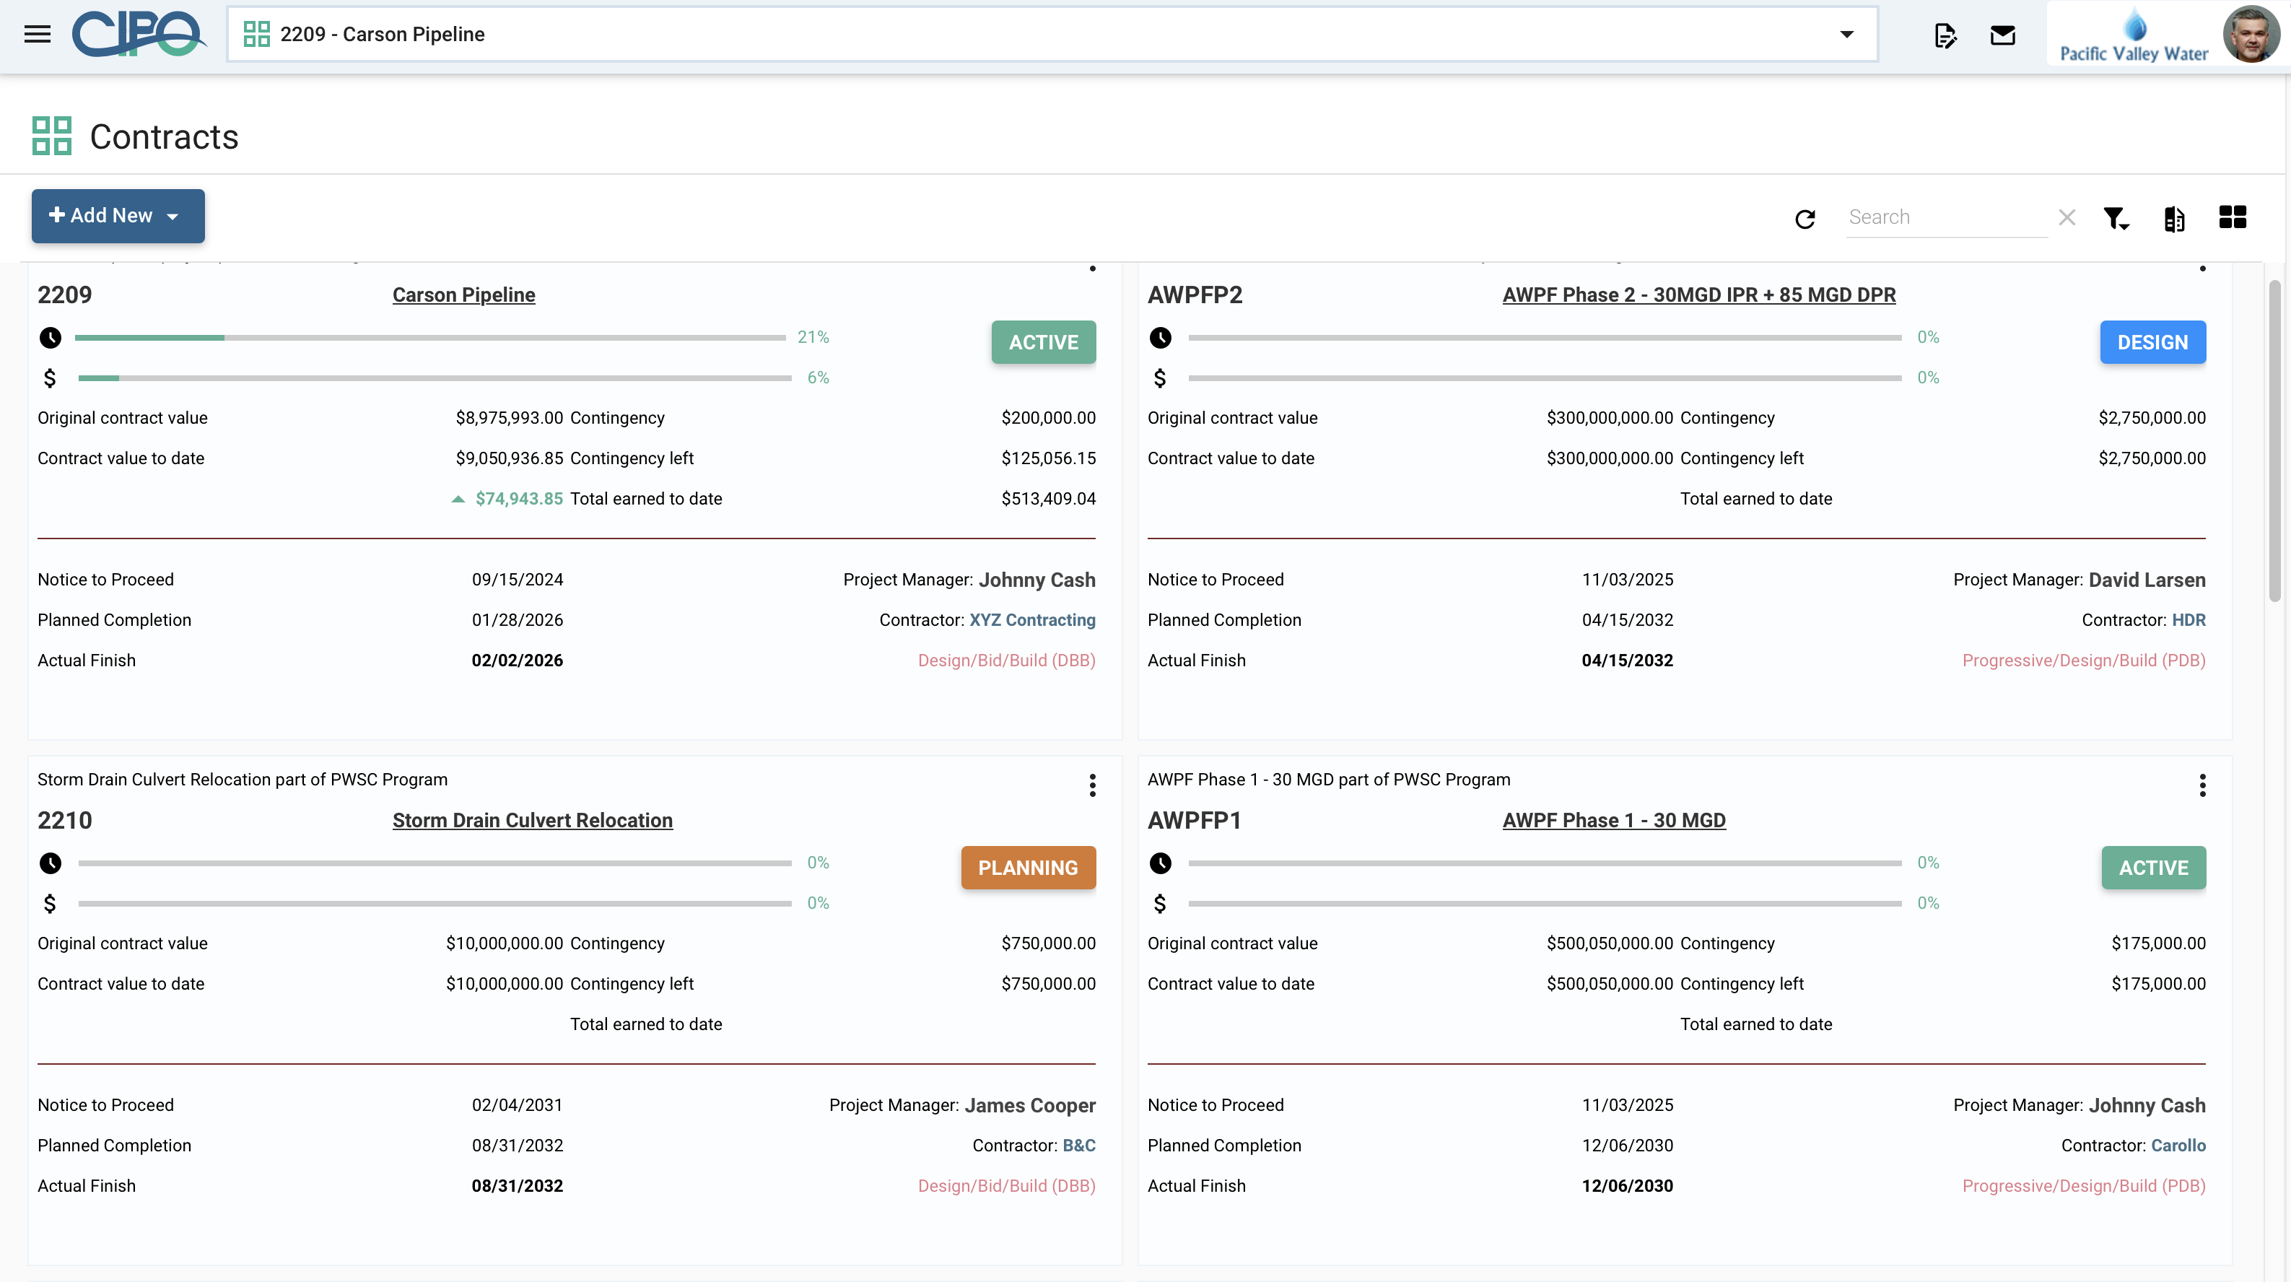The width and height of the screenshot is (2291, 1282).
Task: Click the Carson Pipeline time progress bar
Action: 429,338
